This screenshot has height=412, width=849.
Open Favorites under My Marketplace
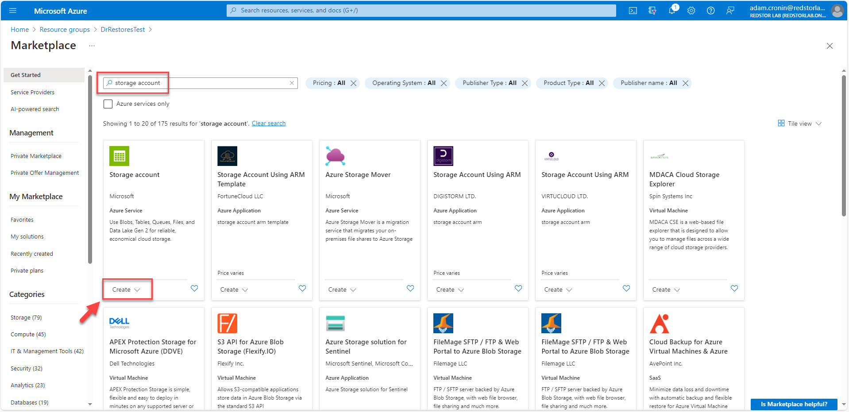[x=22, y=220]
